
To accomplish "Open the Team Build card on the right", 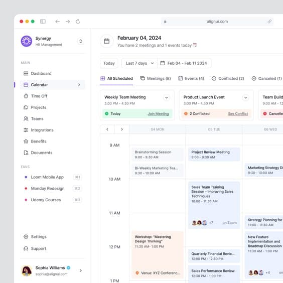I will click(271, 105).
